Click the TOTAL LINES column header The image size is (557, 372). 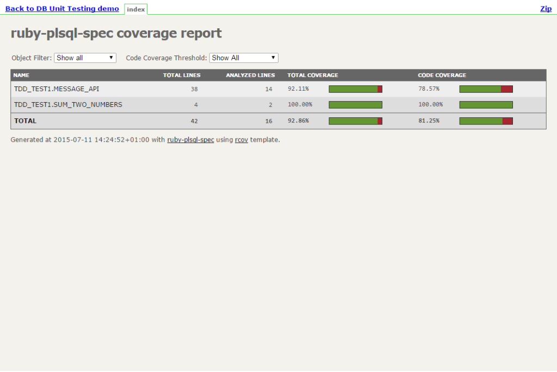pos(182,75)
